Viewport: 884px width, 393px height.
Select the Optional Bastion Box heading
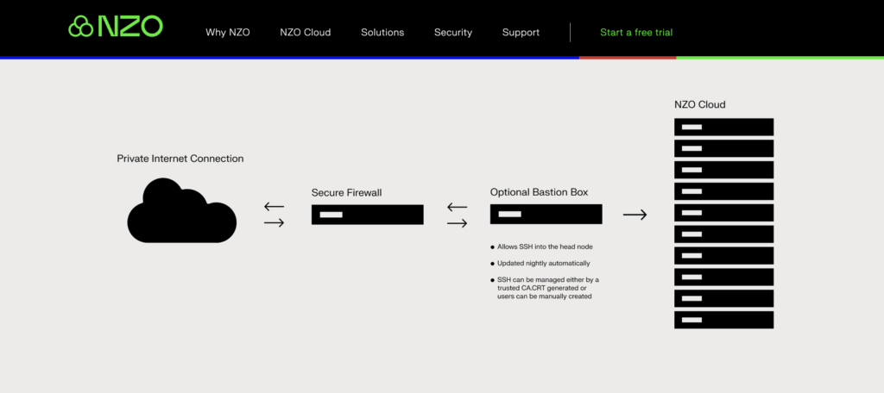click(539, 192)
